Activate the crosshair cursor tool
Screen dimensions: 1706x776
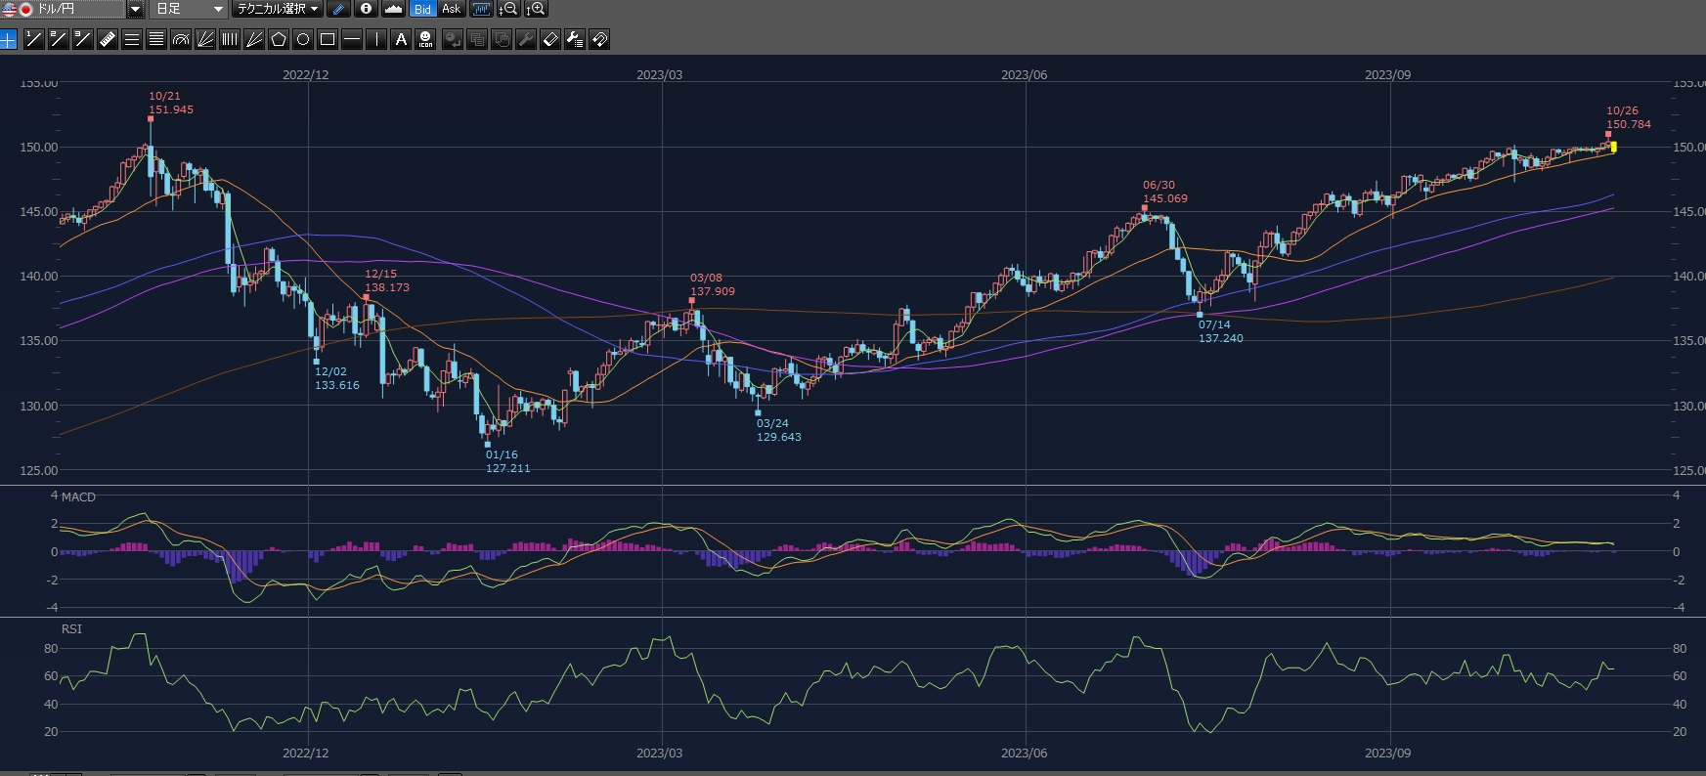[x=9, y=39]
